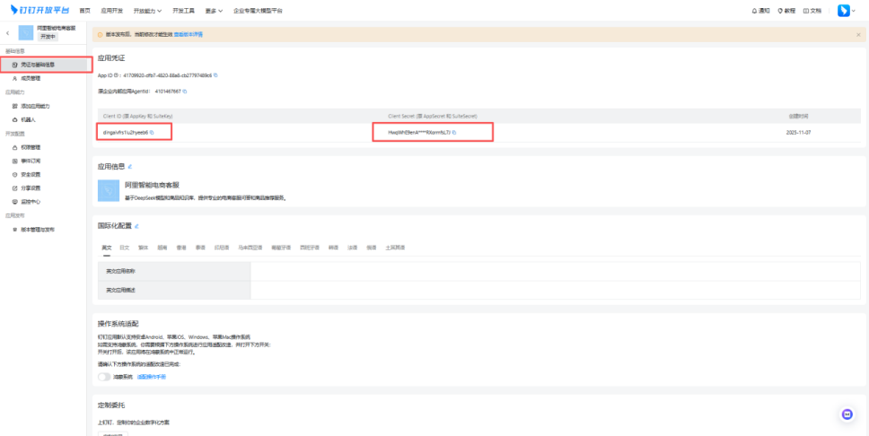The width and height of the screenshot is (869, 436).
Task: Dismiss the yellow version notice banner
Action: click(x=858, y=34)
